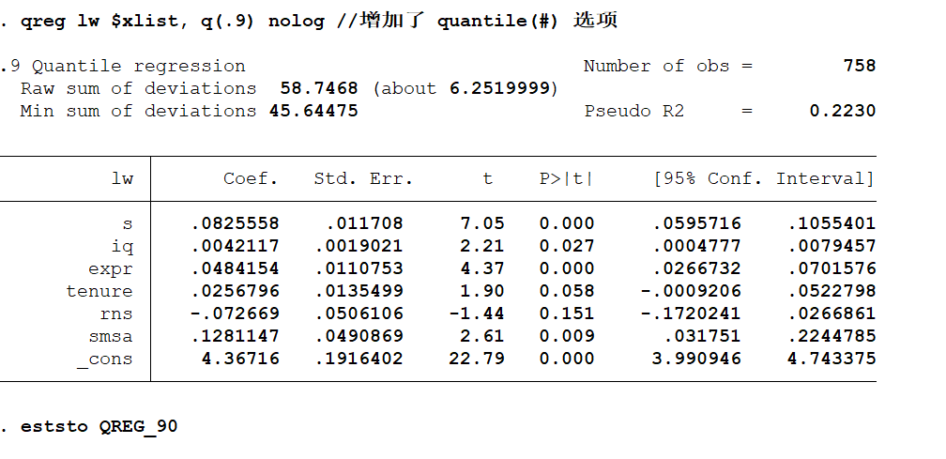Viewport: 946px width, 459px height.
Task: Click the iq upper bound .0079457
Action: [832, 246]
